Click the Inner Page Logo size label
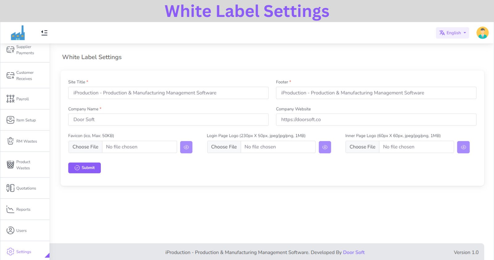Viewport: 494px width, 260px height. (393, 136)
